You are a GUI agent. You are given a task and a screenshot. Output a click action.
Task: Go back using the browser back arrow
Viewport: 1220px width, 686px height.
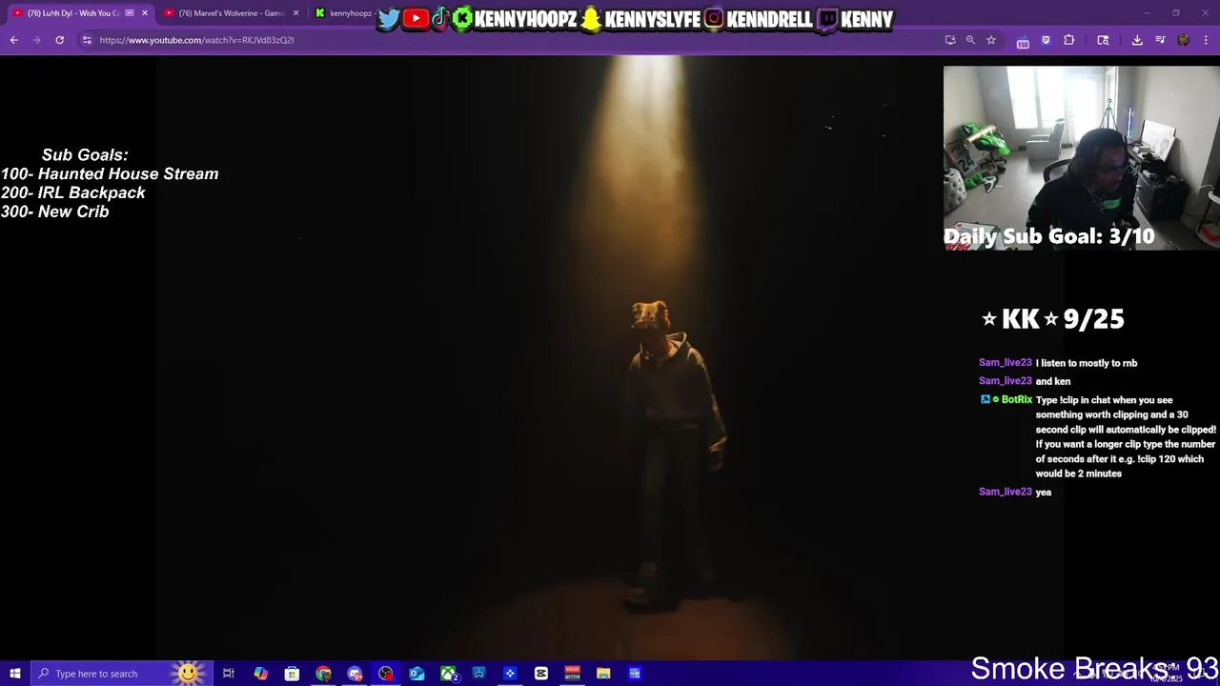click(x=13, y=40)
